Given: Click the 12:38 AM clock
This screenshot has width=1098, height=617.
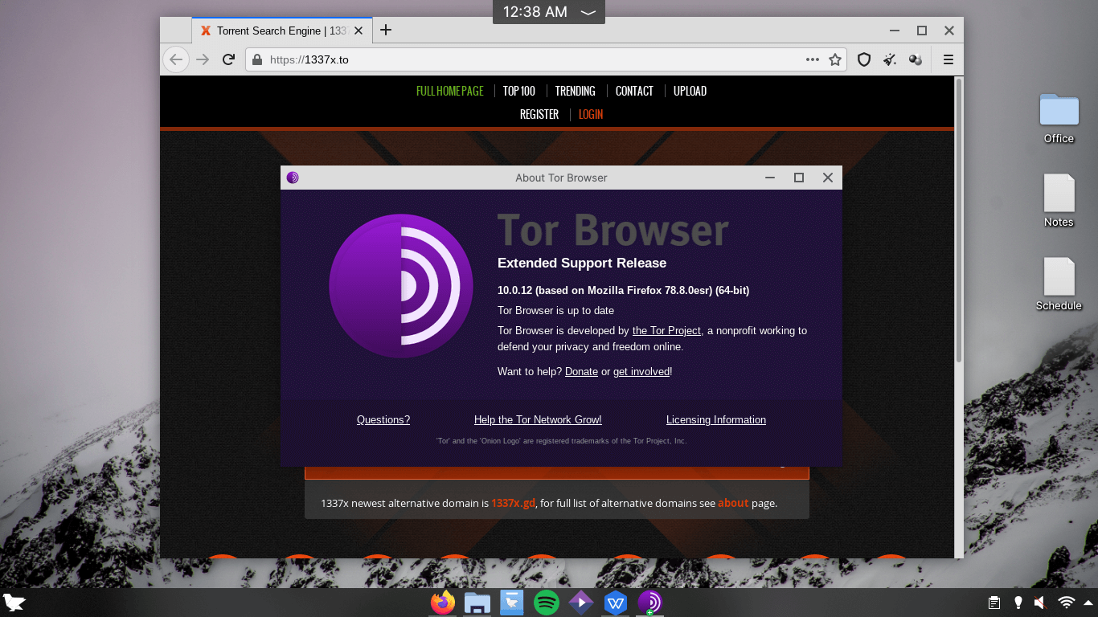Looking at the screenshot, I should tap(535, 12).
